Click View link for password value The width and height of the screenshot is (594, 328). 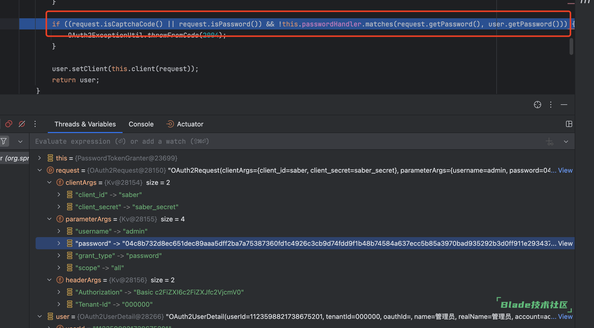pyautogui.click(x=565, y=243)
